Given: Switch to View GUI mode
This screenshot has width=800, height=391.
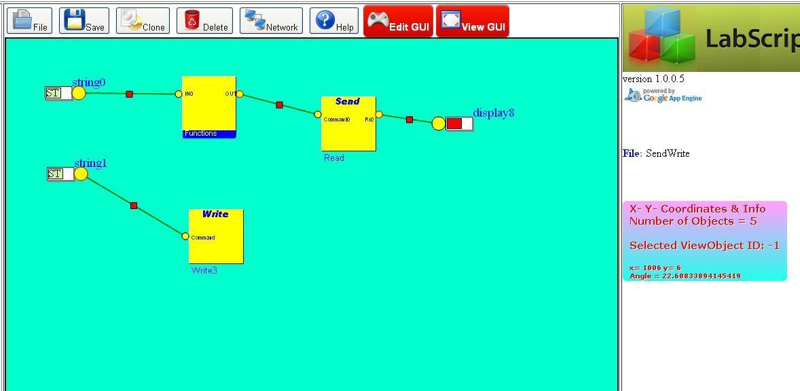Looking at the screenshot, I should (473, 20).
